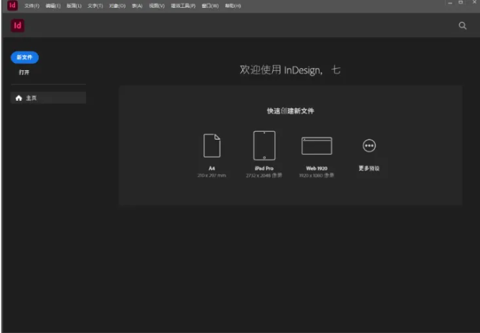This screenshot has height=333, width=480.
Task: Click the iPad Pro label text
Action: (x=264, y=168)
